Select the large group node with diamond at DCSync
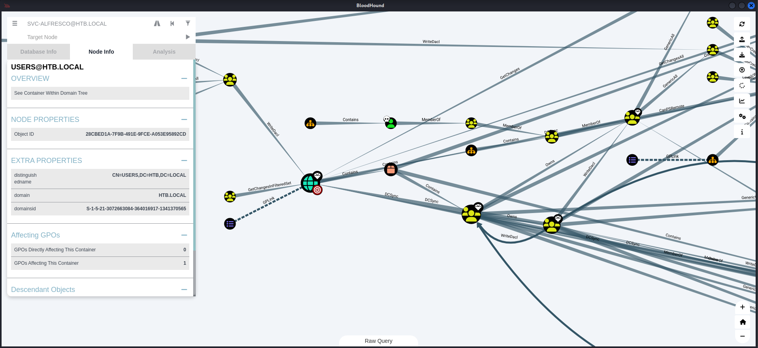Image resolution: width=758 pixels, height=348 pixels. (471, 214)
